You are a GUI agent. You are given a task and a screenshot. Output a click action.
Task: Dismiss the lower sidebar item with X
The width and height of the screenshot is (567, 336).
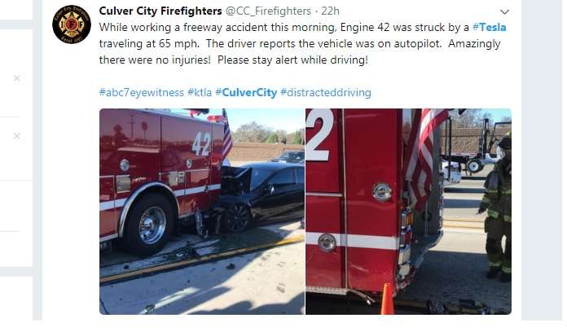tap(16, 135)
